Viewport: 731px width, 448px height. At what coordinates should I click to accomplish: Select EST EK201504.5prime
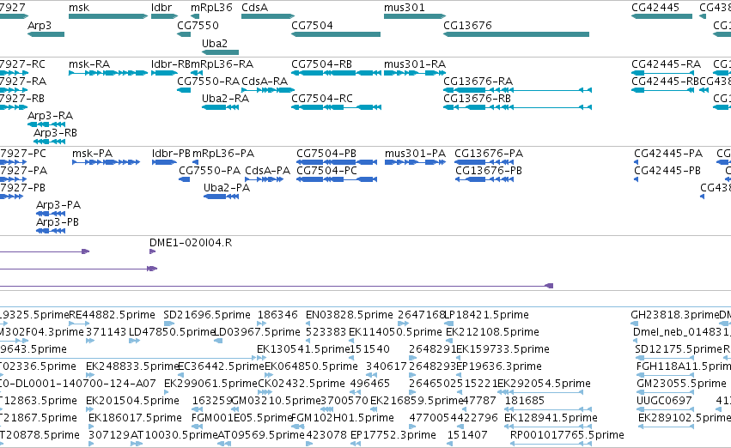(x=88, y=409)
